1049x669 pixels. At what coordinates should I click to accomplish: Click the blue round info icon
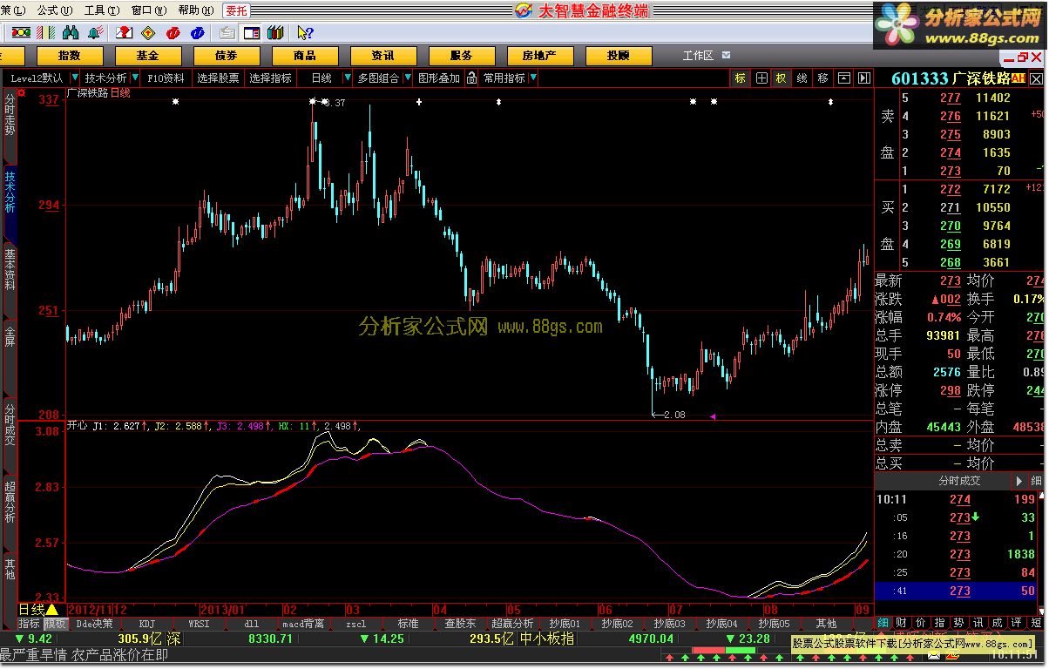tap(198, 32)
